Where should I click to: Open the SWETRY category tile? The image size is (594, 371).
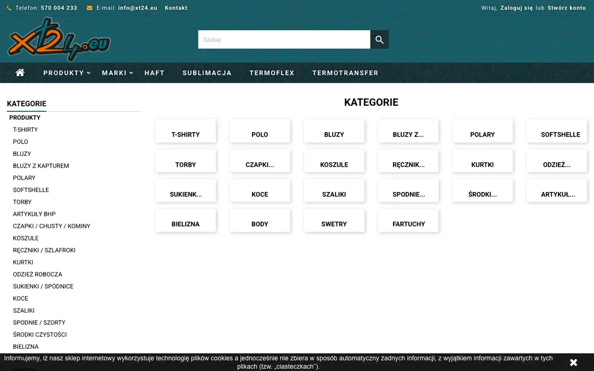(x=334, y=221)
